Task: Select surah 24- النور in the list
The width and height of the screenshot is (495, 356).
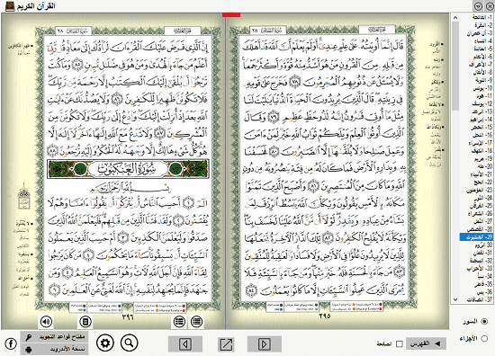Action: (483, 198)
